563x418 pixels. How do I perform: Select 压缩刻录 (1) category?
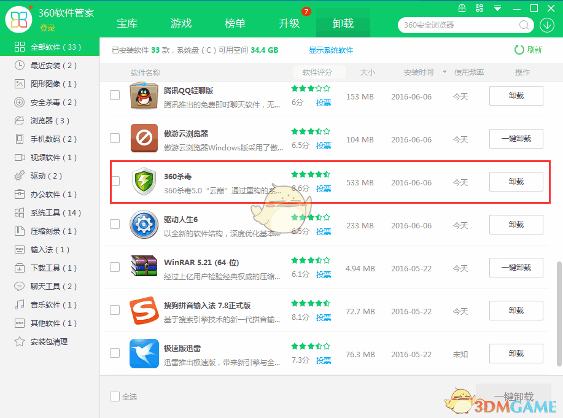pos(50,231)
